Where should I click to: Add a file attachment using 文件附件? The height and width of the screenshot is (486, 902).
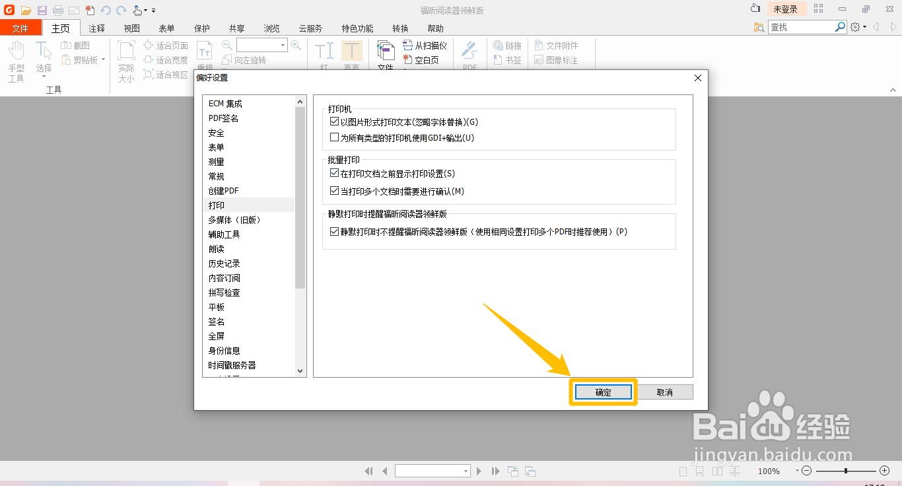tap(561, 45)
